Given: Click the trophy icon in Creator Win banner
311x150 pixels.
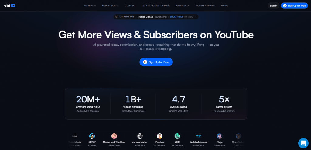Looking at the screenshot, I should 116,17.
